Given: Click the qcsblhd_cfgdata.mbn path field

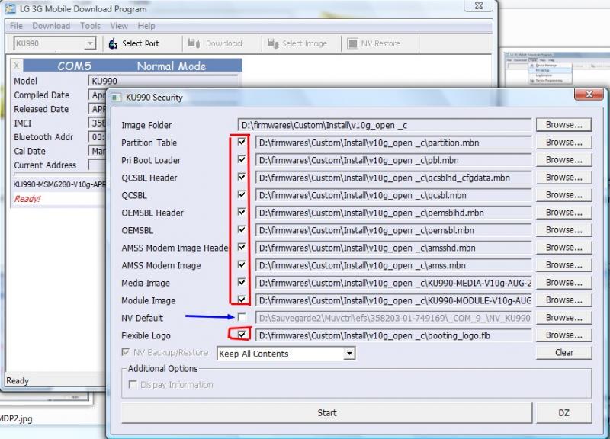Looking at the screenshot, I should pos(393,178).
